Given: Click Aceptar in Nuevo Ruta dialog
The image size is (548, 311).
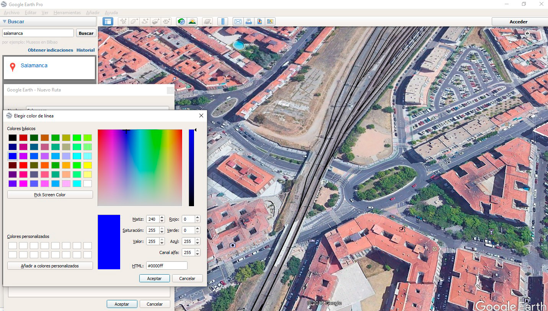Looking at the screenshot, I should coord(122,304).
